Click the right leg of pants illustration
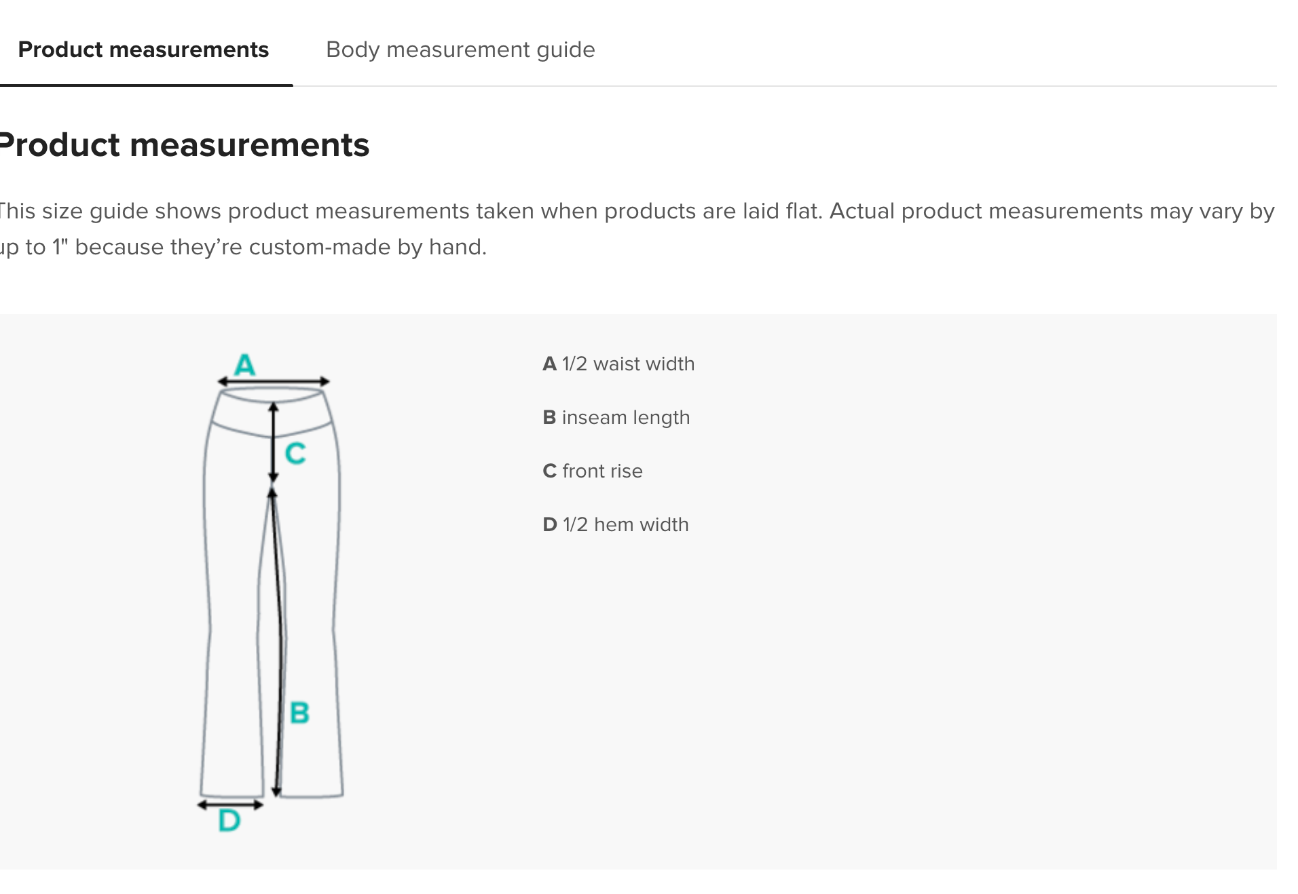This screenshot has width=1298, height=894. [x=312, y=644]
